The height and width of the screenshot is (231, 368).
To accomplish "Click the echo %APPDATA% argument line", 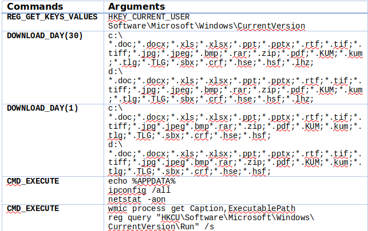I will (x=141, y=181).
